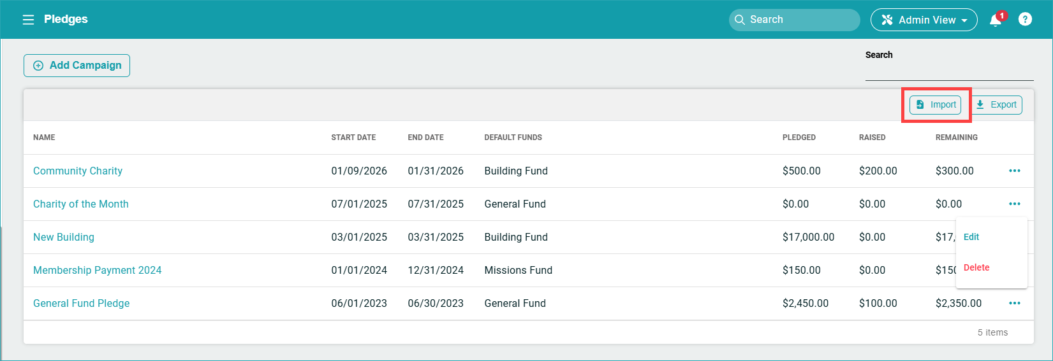The height and width of the screenshot is (361, 1053).
Task: Sort by the Name column header
Action: point(44,138)
